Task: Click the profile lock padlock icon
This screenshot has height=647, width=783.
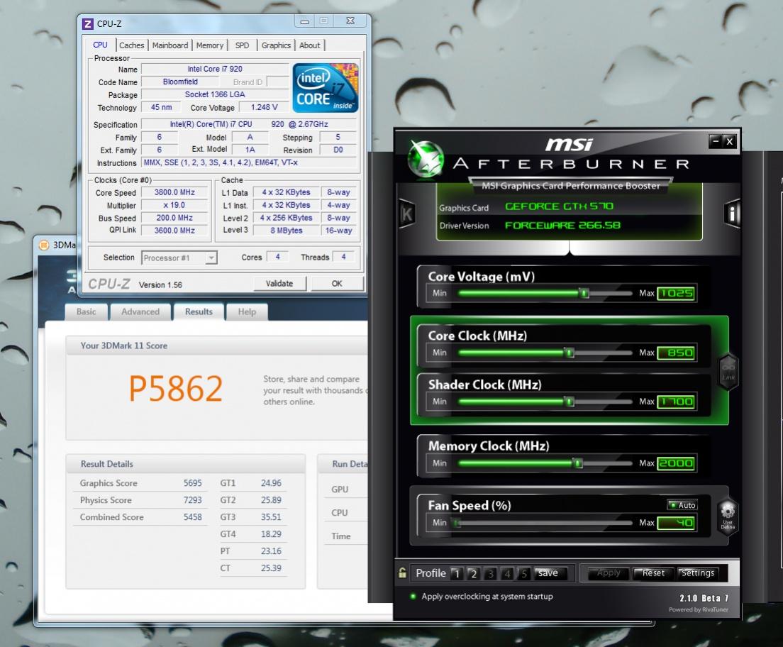Action: [x=403, y=573]
